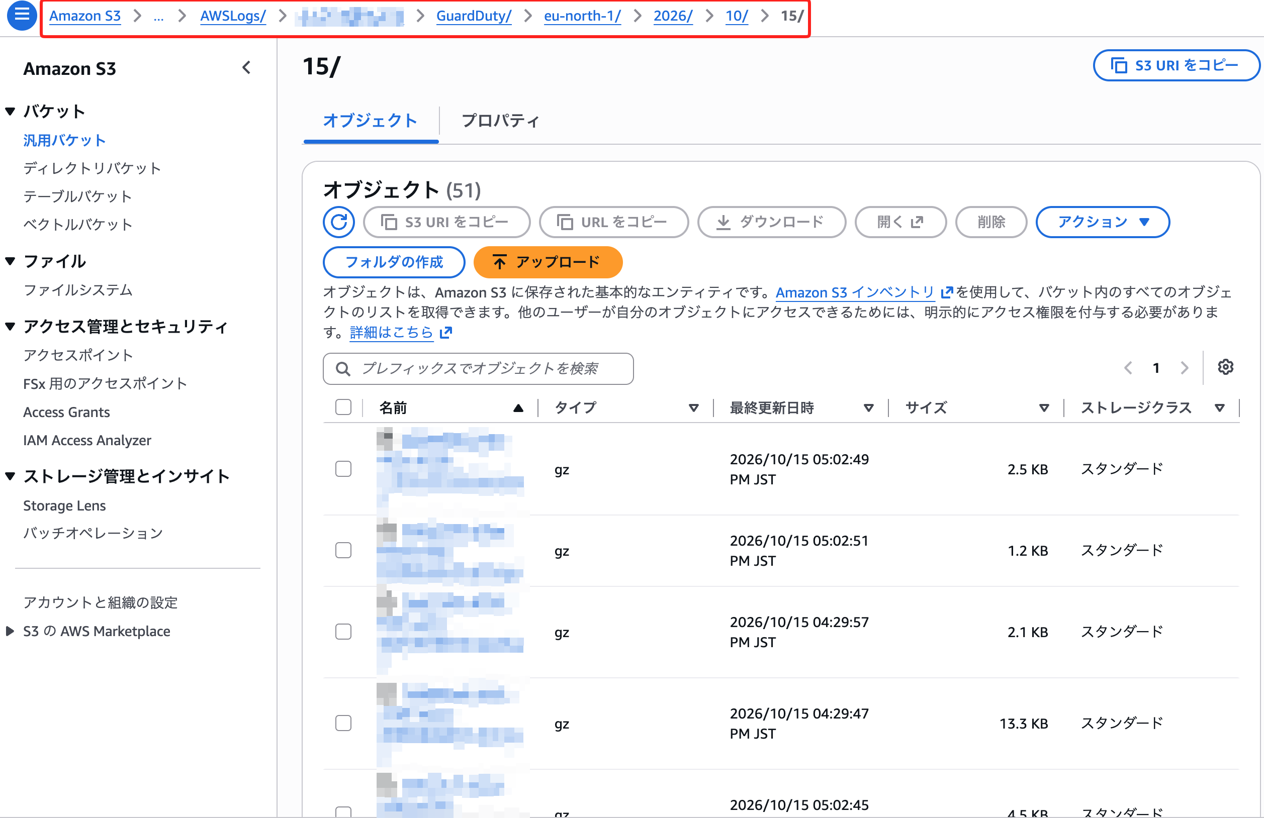This screenshot has width=1264, height=818.
Task: Navigate to AWSLogs/ breadcrumb
Action: pyautogui.click(x=233, y=16)
